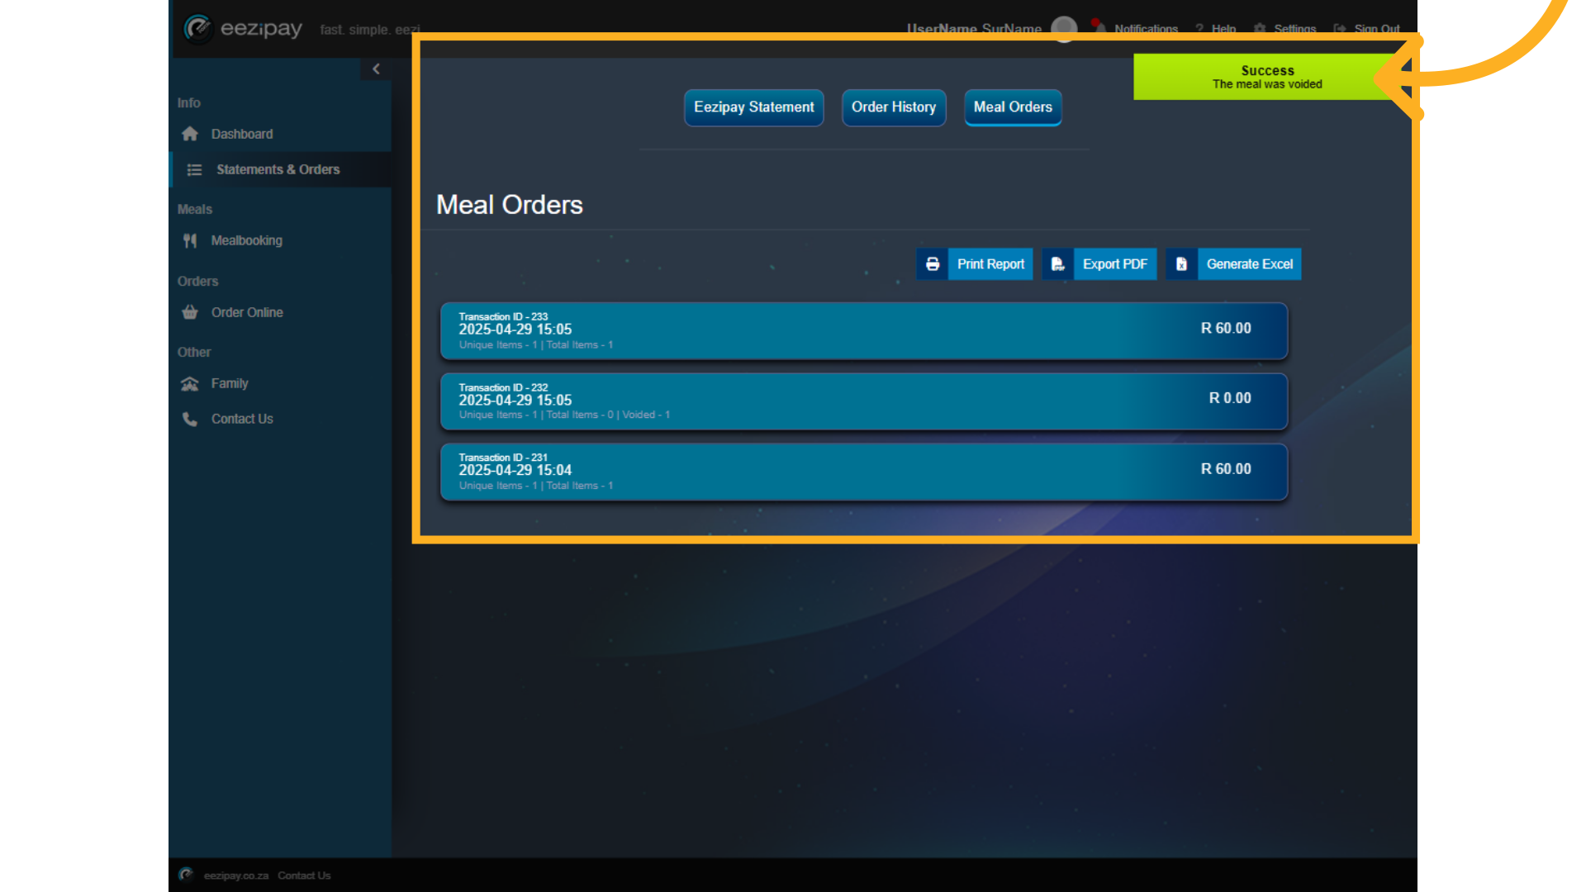Click the Sign Out link

[x=1375, y=29]
